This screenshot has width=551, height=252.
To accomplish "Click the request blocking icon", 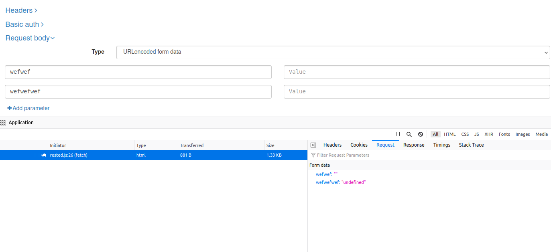I will pos(420,134).
